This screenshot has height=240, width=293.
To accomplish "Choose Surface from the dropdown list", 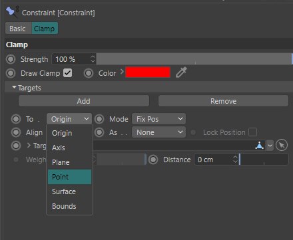I will [69, 191].
